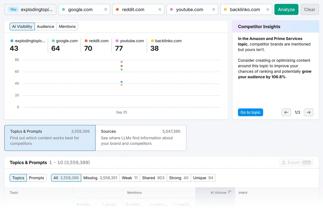Screen dimensions: 323x212
Task: Open the Go to topic link
Action: 250,112
